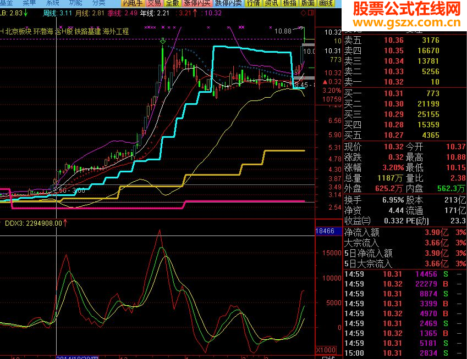Click the 涨停闪买 button
Image resolution: width=467 pixels, height=359 pixels.
pos(197,3)
